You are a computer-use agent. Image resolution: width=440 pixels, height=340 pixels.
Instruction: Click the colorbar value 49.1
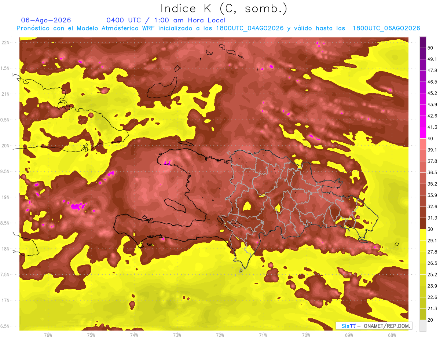(432, 59)
